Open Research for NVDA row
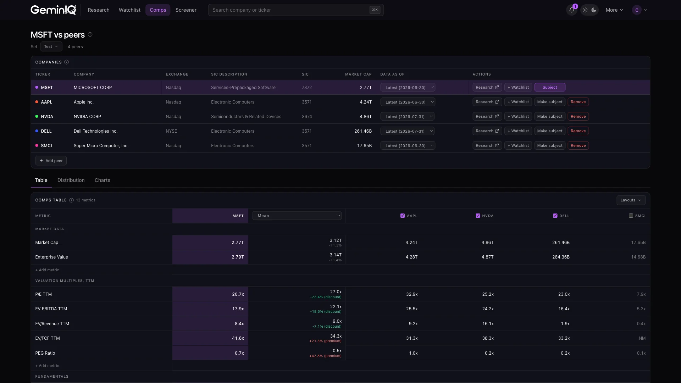The width and height of the screenshot is (681, 383). 487,116
